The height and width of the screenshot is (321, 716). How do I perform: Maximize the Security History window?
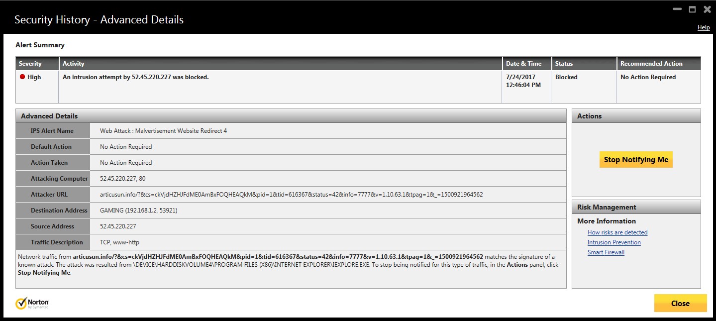pyautogui.click(x=692, y=9)
